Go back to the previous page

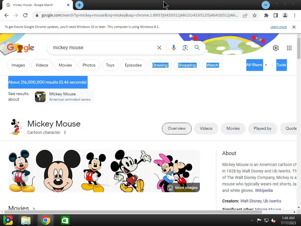(6, 15)
